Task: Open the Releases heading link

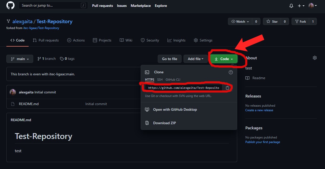Action: coord(253,96)
